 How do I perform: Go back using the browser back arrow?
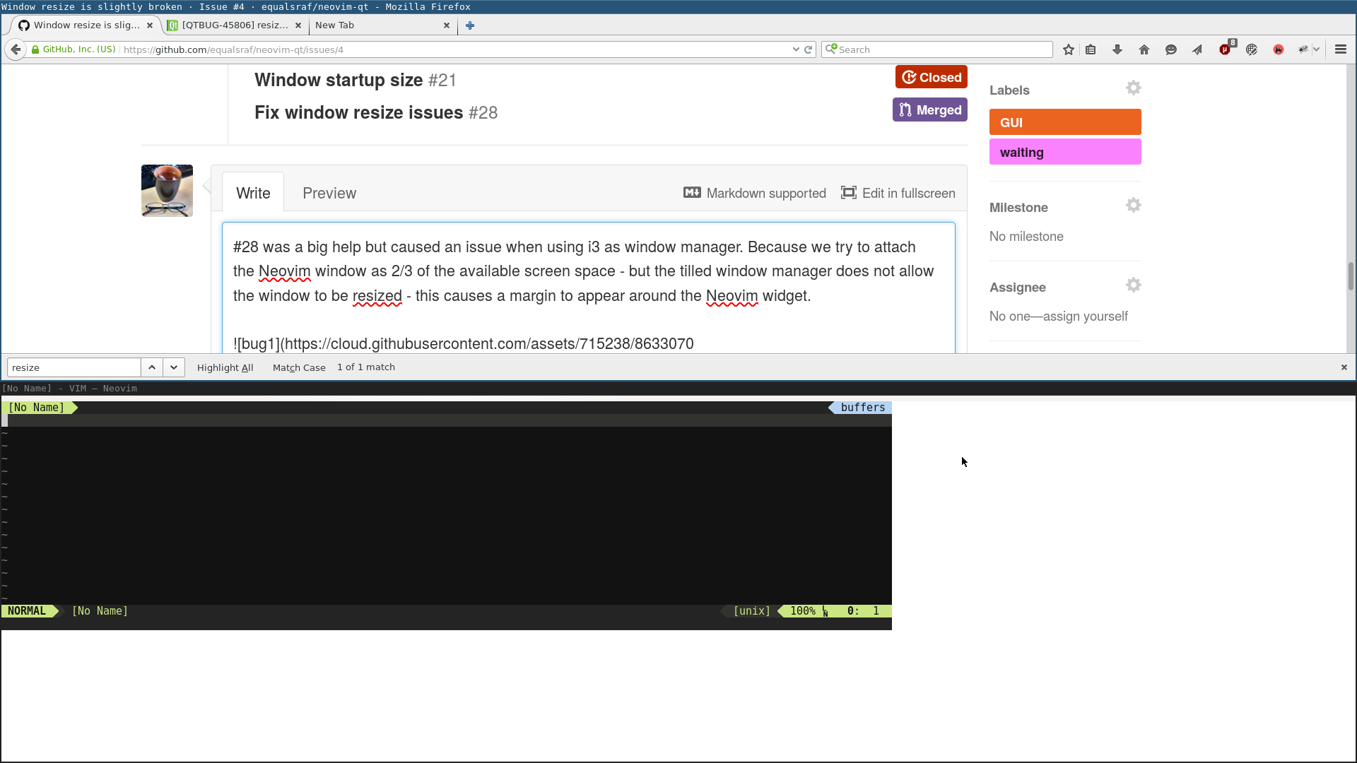[16, 49]
